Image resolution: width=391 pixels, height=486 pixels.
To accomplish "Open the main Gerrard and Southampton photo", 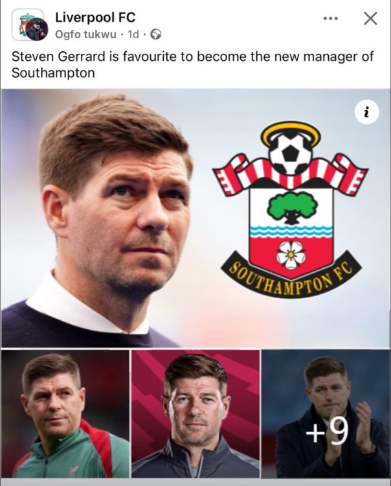I will 195,218.
